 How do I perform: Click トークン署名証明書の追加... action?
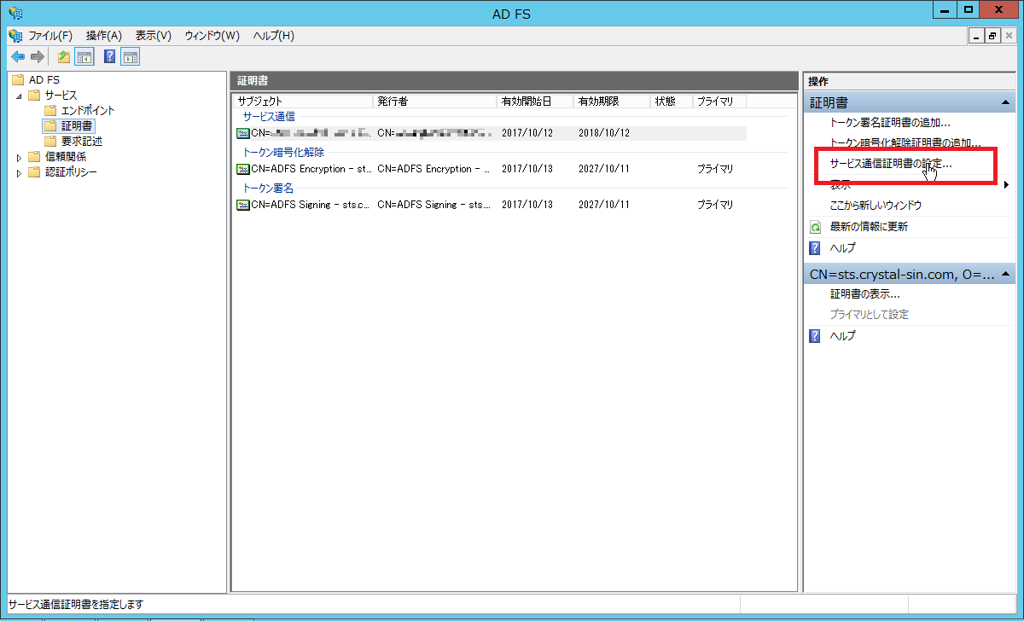tap(890, 123)
